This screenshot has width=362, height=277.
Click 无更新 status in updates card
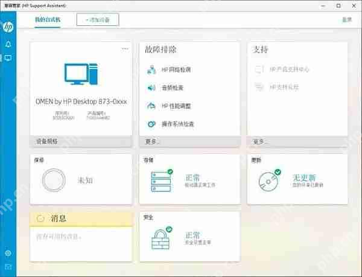tap(304, 177)
